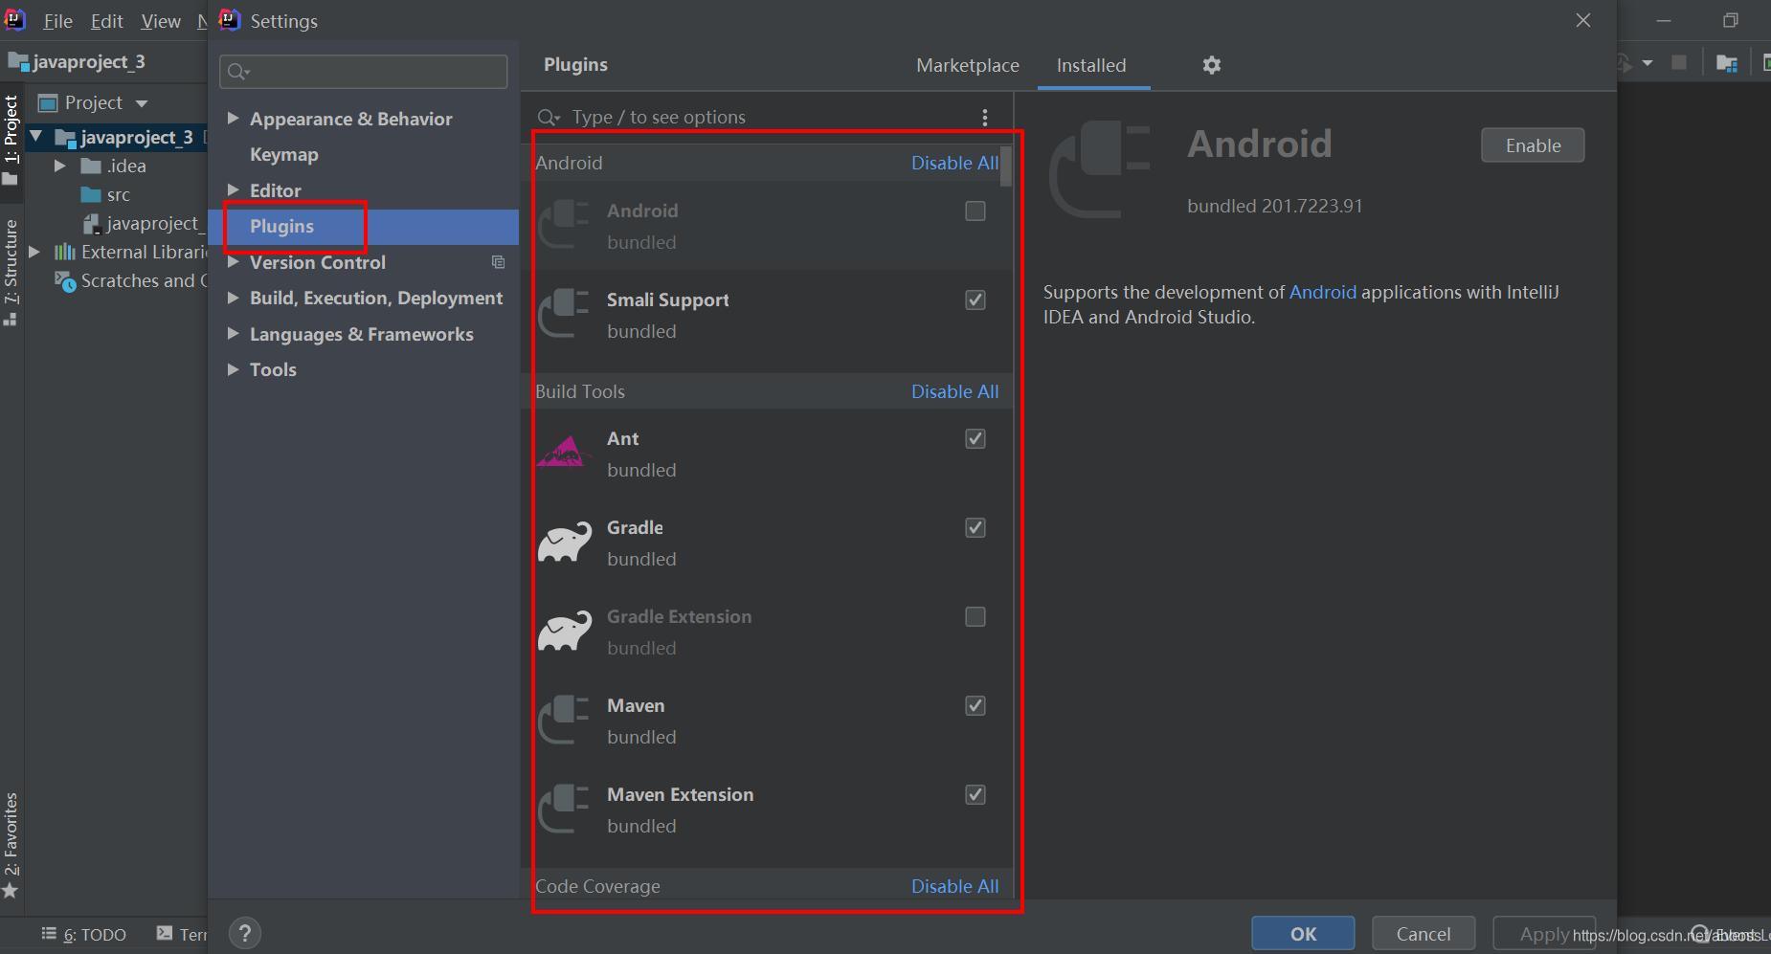Click the Gradle Extension elephant icon
The height and width of the screenshot is (954, 1771).
[565, 632]
